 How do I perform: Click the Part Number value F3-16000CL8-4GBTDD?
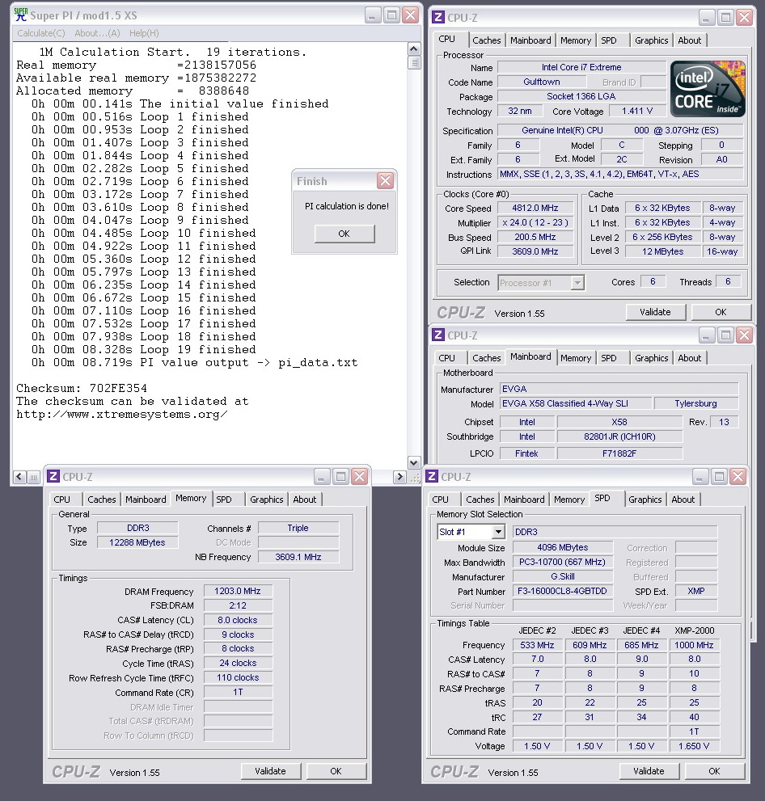563,591
